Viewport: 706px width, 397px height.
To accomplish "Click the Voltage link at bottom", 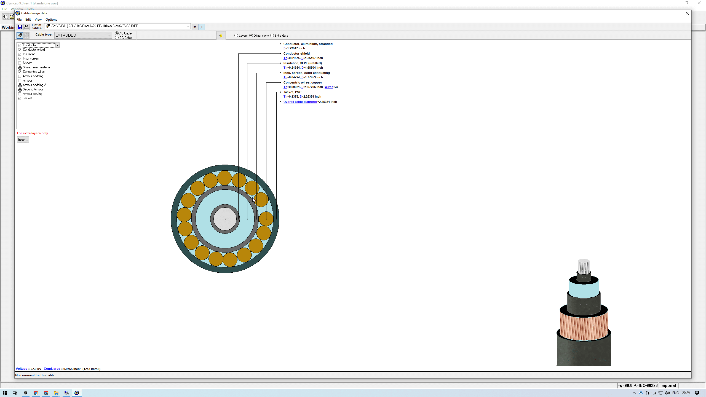I will [21, 369].
